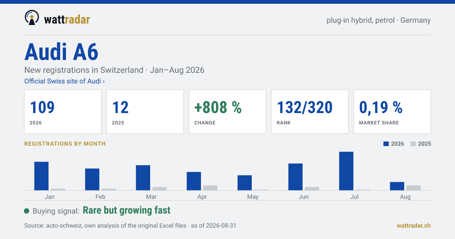This screenshot has width=455, height=239.
Task: Click the grey April 2025 bar
Action: (210, 188)
